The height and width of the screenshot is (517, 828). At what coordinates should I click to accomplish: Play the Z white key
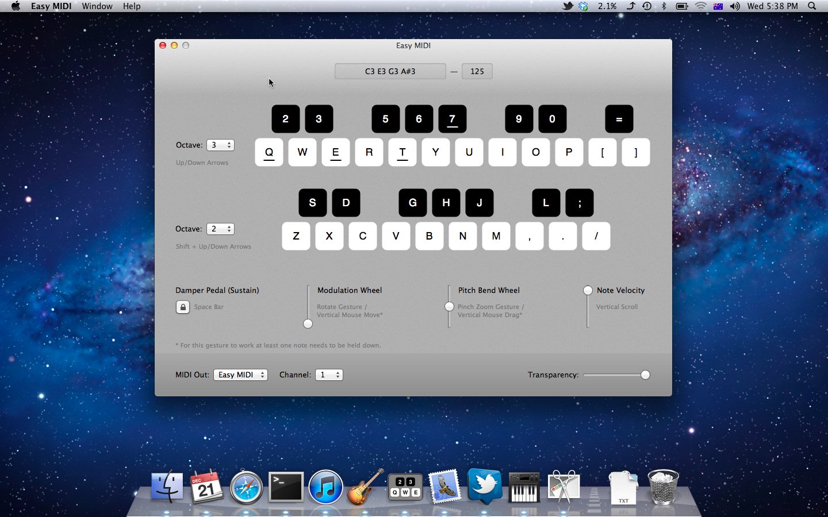pos(296,236)
